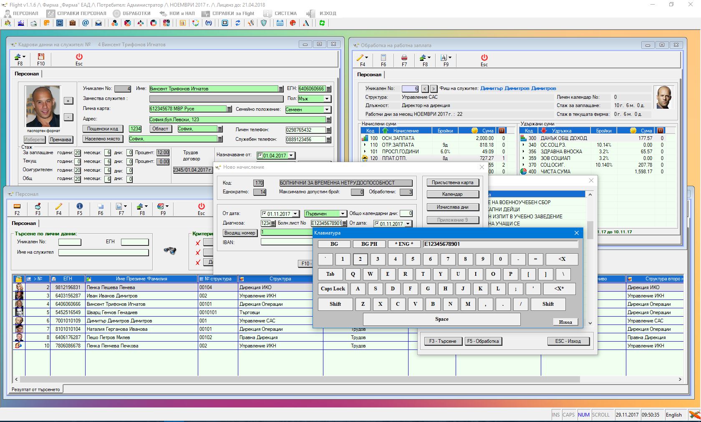Image resolution: width=701 pixels, height=422 pixels.
Task: Click F7 printer icon in salary processing window
Action: pyautogui.click(x=404, y=60)
